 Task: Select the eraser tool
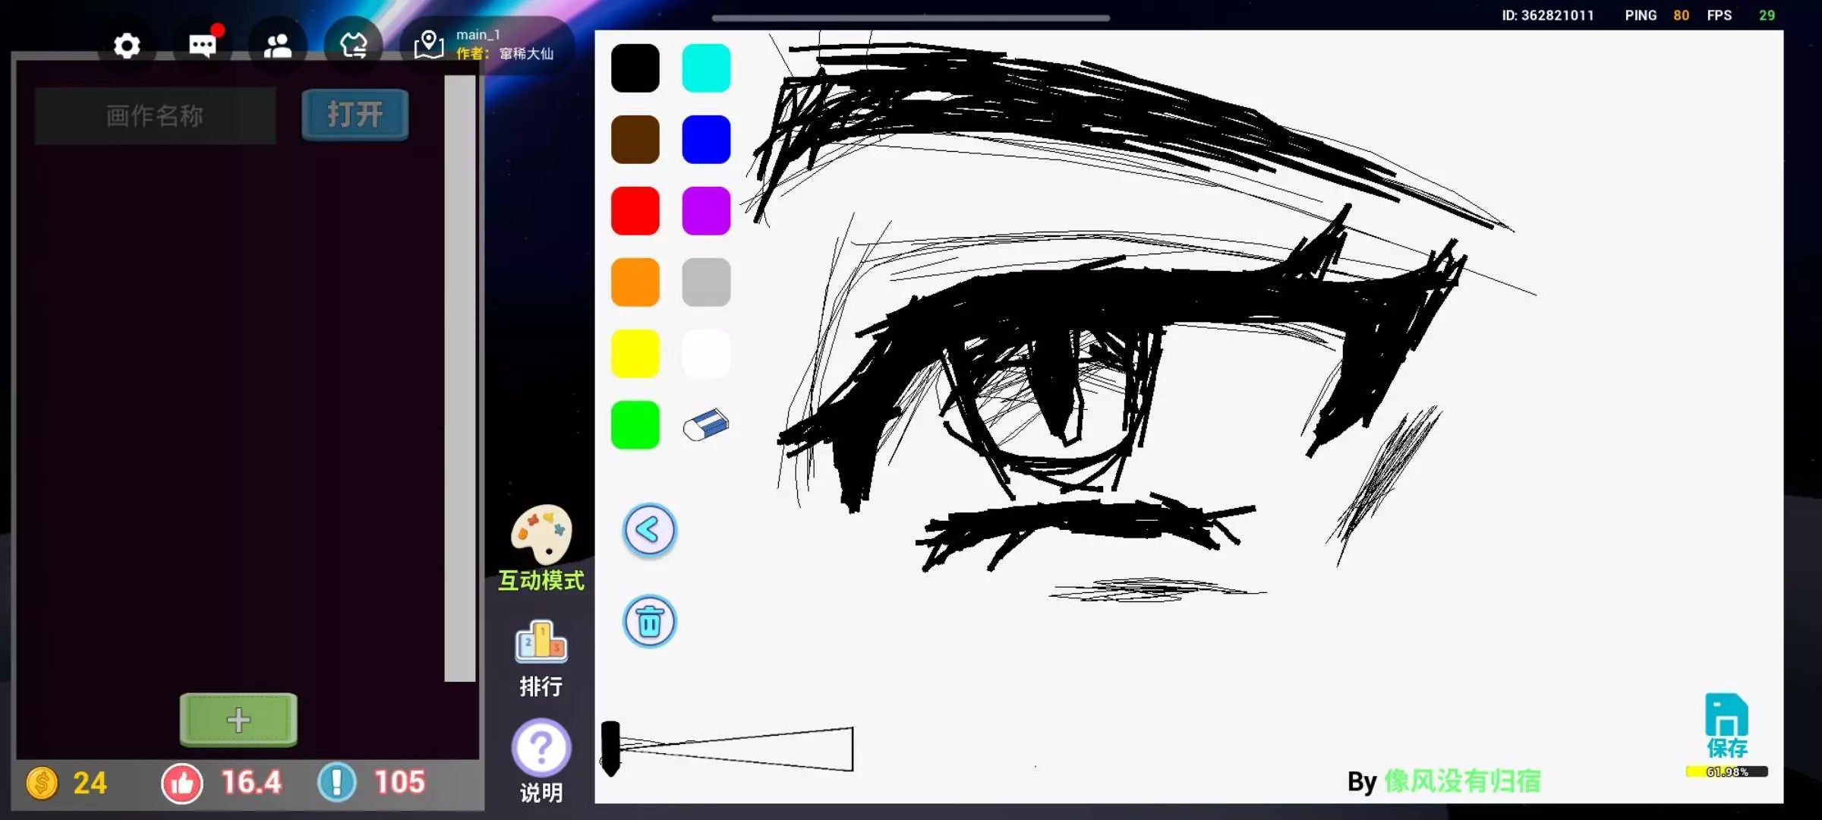click(x=705, y=425)
